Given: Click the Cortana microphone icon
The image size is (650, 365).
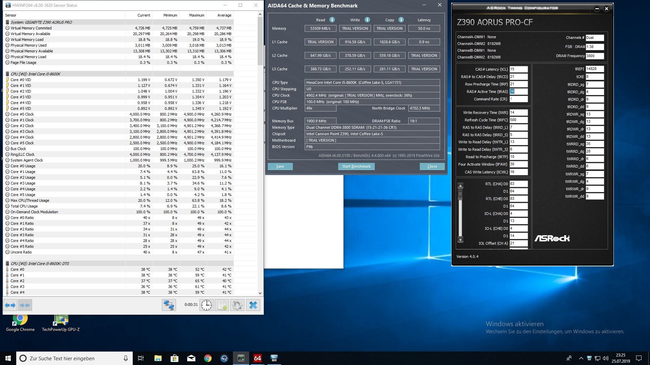Looking at the screenshot, I should tap(126, 358).
